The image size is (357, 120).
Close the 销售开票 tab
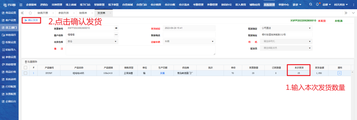(x=53, y=13)
